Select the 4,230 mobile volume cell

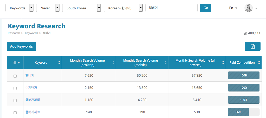[142, 100]
